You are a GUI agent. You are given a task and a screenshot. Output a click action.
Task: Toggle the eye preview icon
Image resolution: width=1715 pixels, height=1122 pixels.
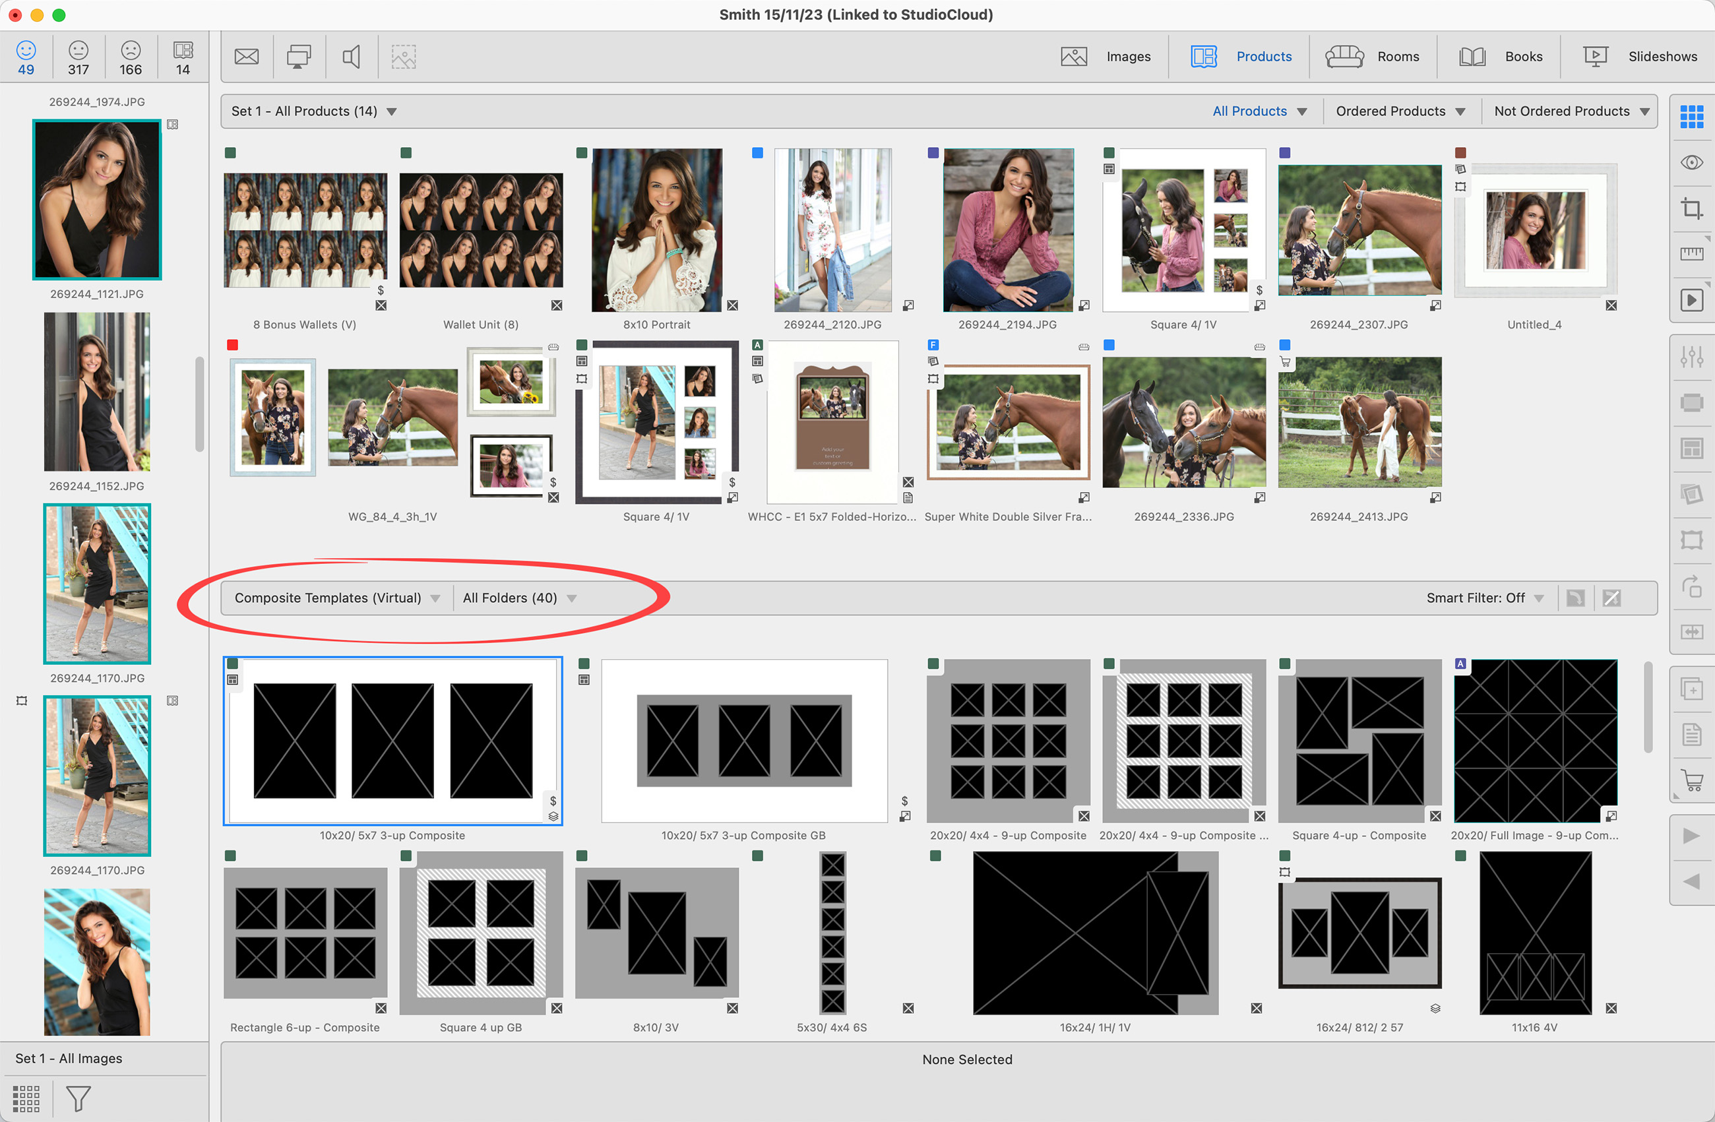[x=1691, y=162]
